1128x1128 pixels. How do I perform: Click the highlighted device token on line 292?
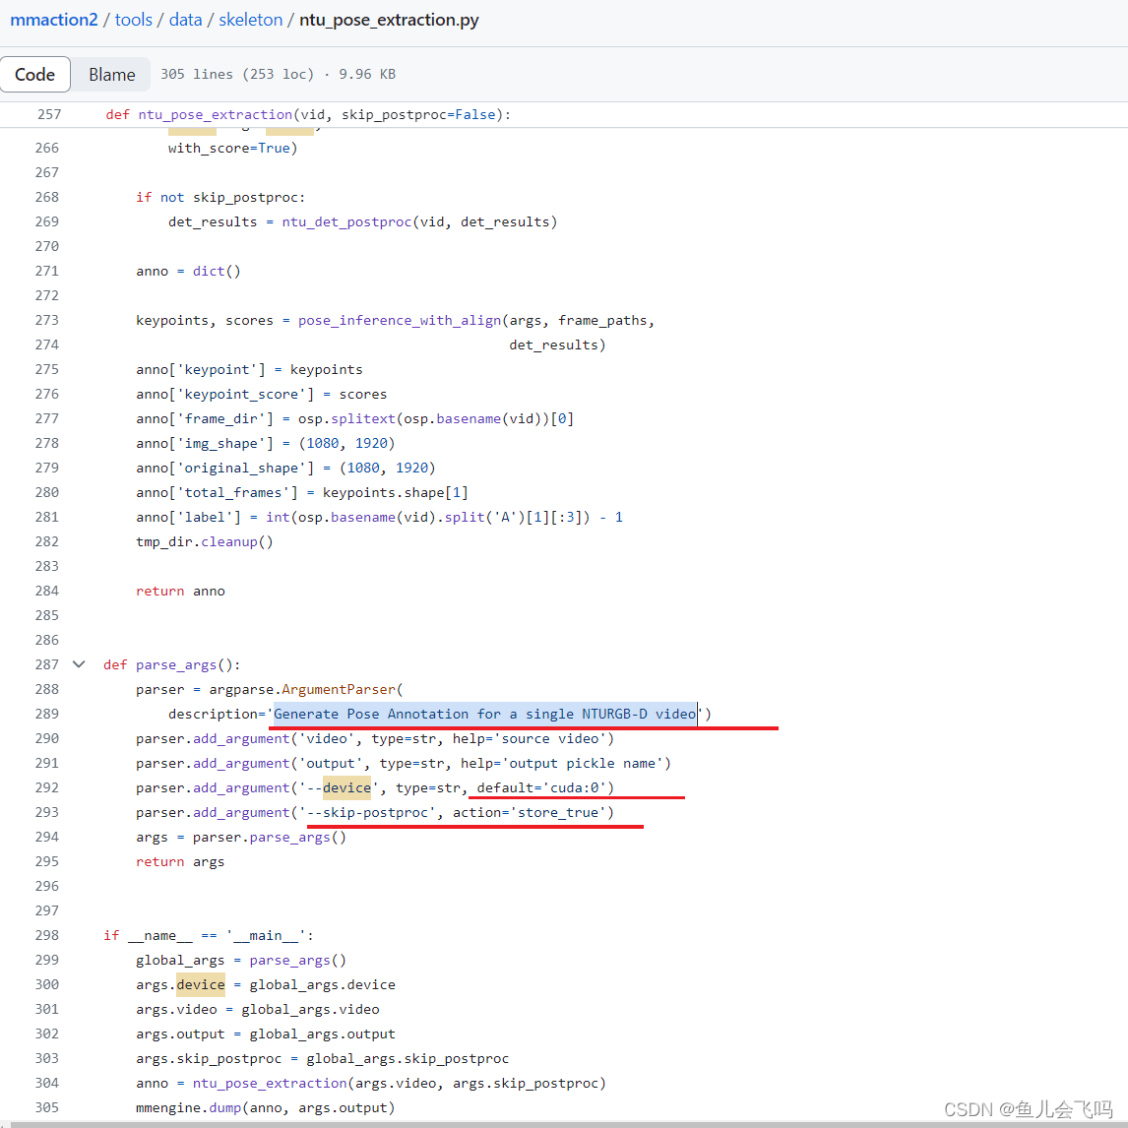[x=346, y=787]
